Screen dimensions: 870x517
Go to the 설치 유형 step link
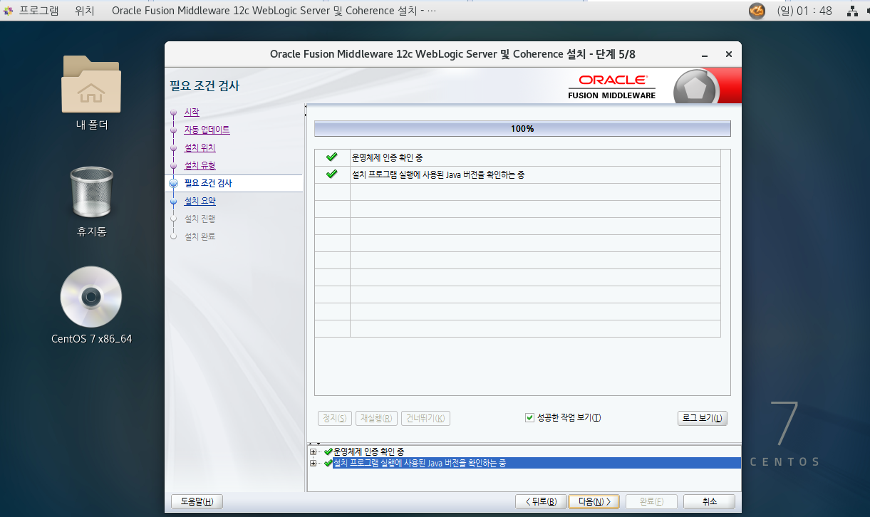point(200,166)
